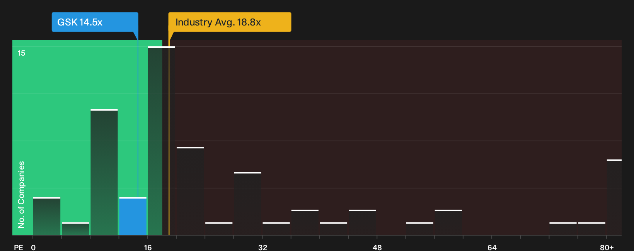This screenshot has height=251, width=634.
Task: Click the yellow Industry Avg. 18.8x label
Action: coord(230,22)
